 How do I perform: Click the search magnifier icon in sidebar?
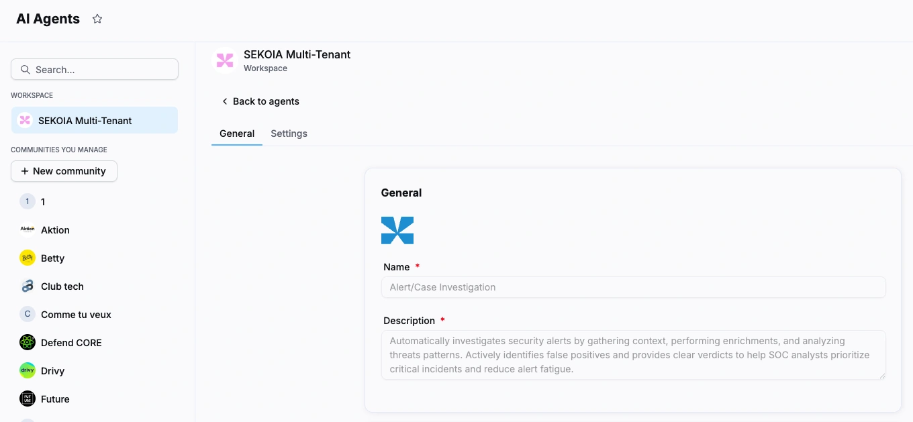pyautogui.click(x=26, y=70)
